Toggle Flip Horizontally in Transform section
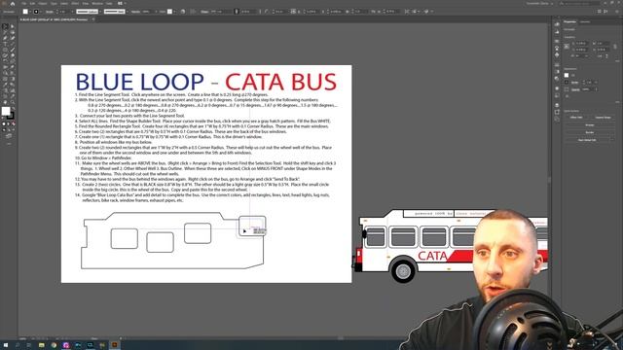 [x=600, y=56]
